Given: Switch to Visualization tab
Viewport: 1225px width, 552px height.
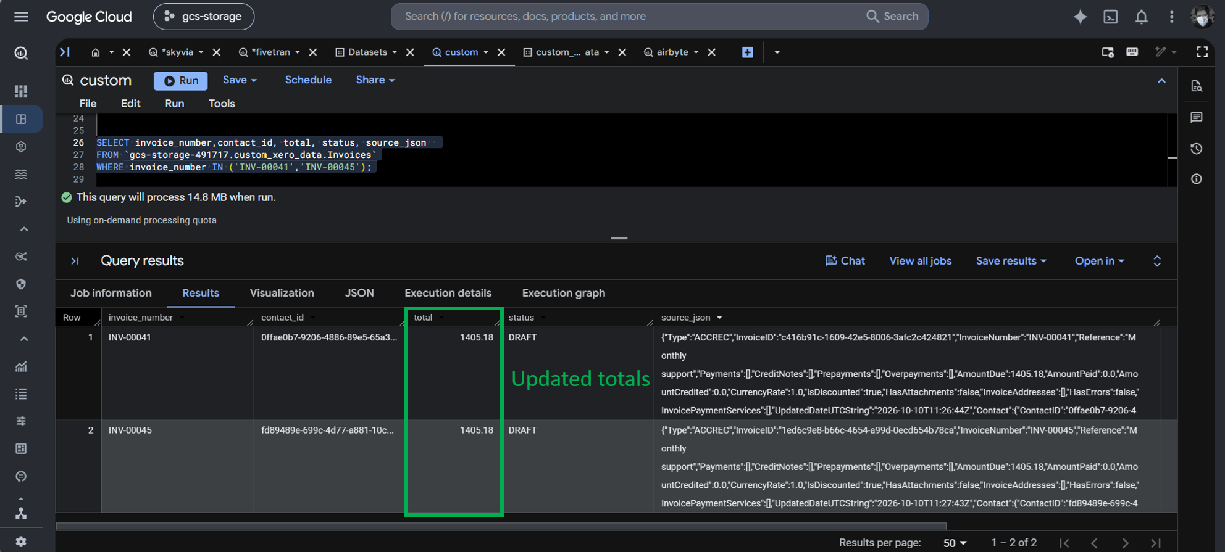Looking at the screenshot, I should [282, 293].
